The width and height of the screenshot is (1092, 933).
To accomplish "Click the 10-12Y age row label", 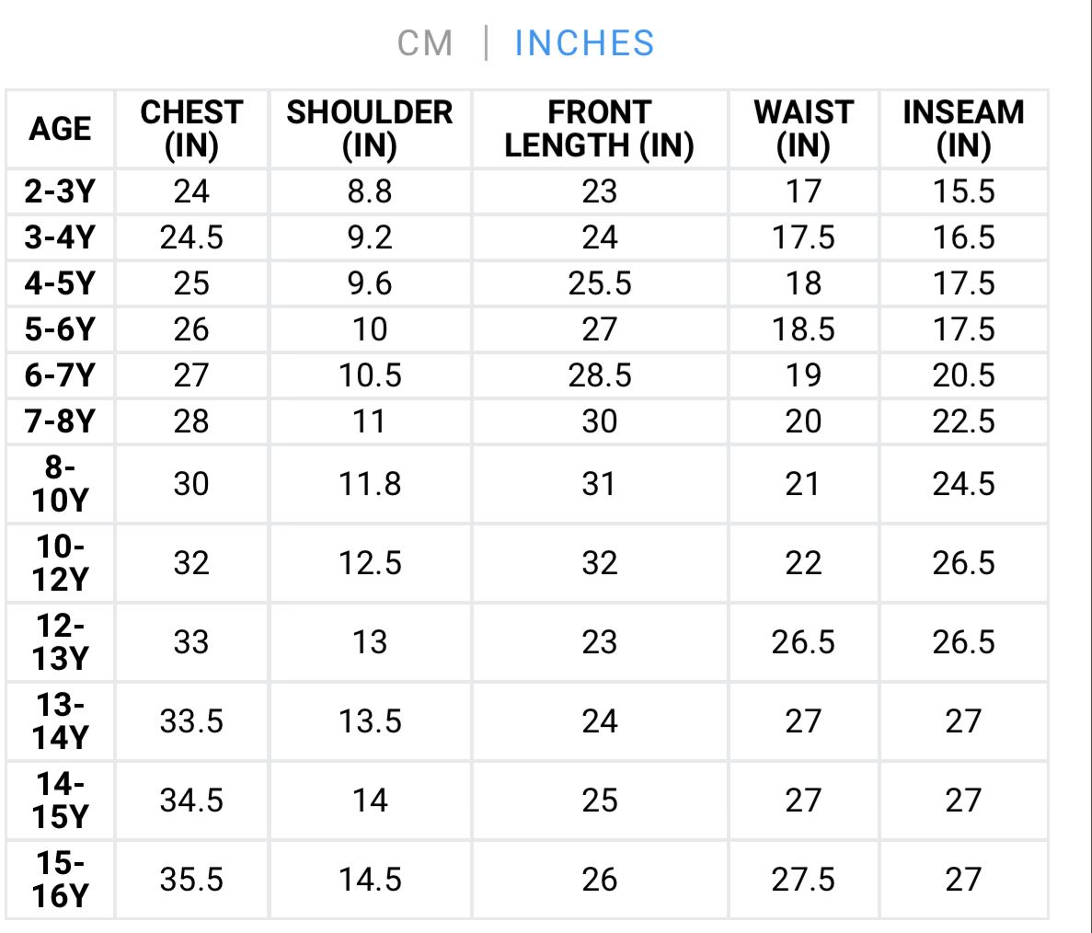I will pos(60,563).
